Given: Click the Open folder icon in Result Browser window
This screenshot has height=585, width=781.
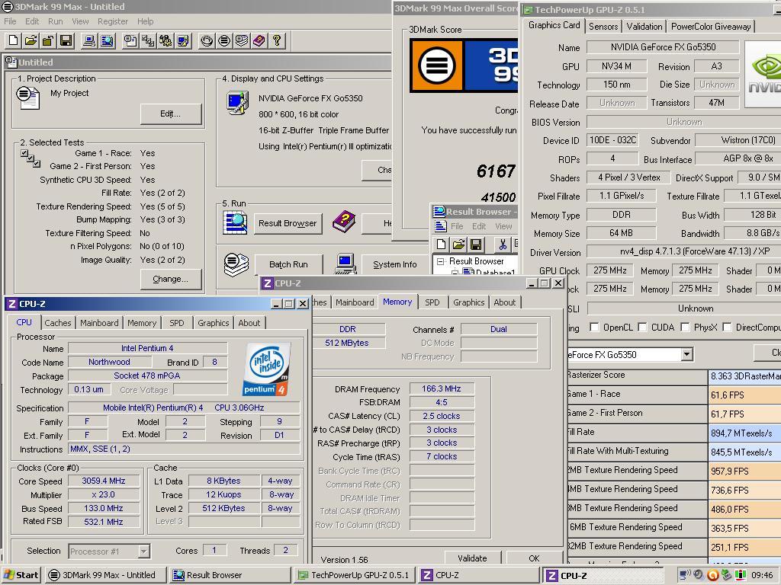Looking at the screenshot, I should tap(458, 245).
